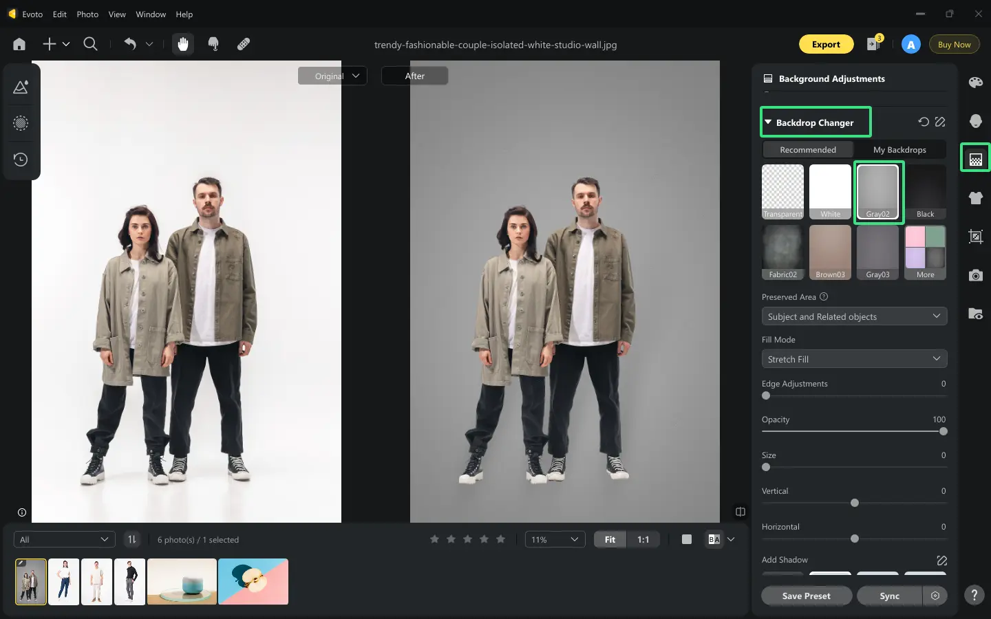This screenshot has height=619, width=991.
Task: Open the color adjustments palette icon
Action: click(x=975, y=83)
